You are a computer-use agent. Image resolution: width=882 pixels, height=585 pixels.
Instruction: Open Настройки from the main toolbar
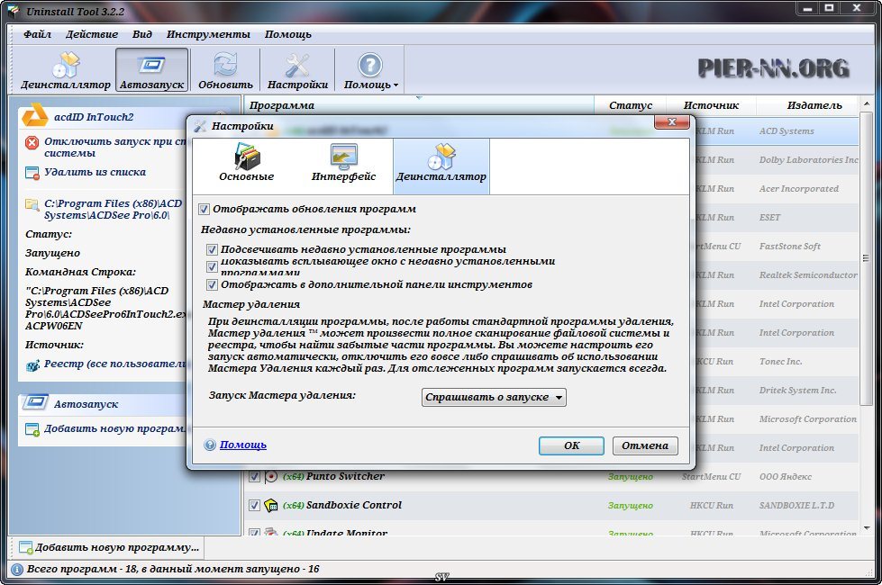[297, 70]
